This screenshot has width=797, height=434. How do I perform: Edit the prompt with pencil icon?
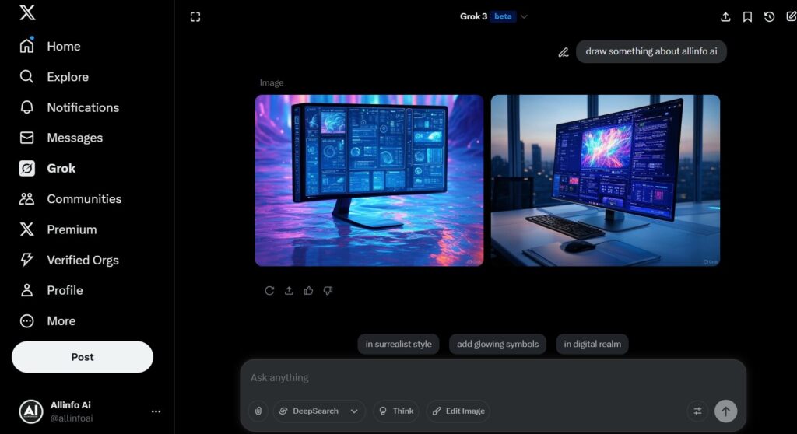pos(564,52)
